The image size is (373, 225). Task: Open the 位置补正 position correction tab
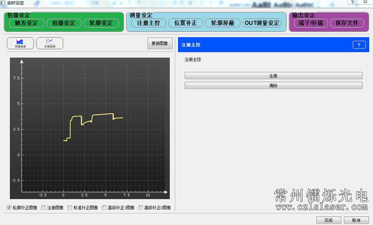point(186,23)
